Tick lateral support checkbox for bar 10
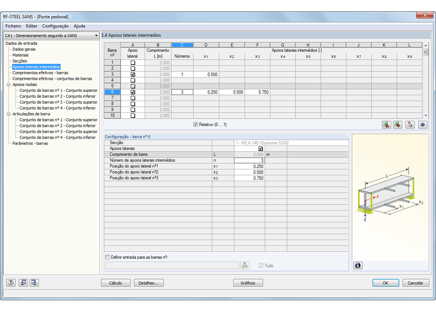Image resolution: width=436 pixels, height=312 pixels. tap(133, 115)
